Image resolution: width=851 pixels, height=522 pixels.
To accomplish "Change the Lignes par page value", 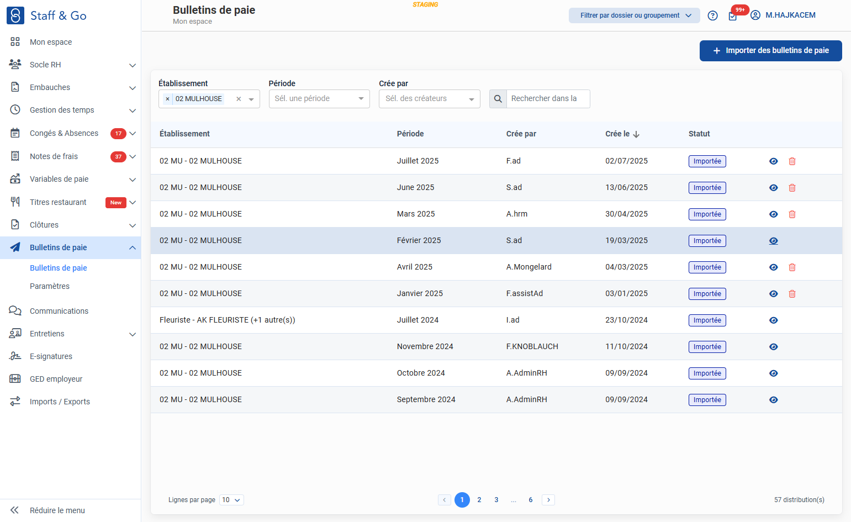I will coord(231,500).
